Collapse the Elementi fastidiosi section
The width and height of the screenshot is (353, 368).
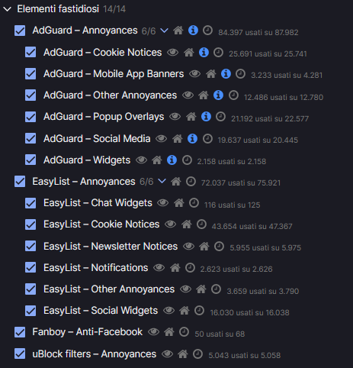coord(7,9)
